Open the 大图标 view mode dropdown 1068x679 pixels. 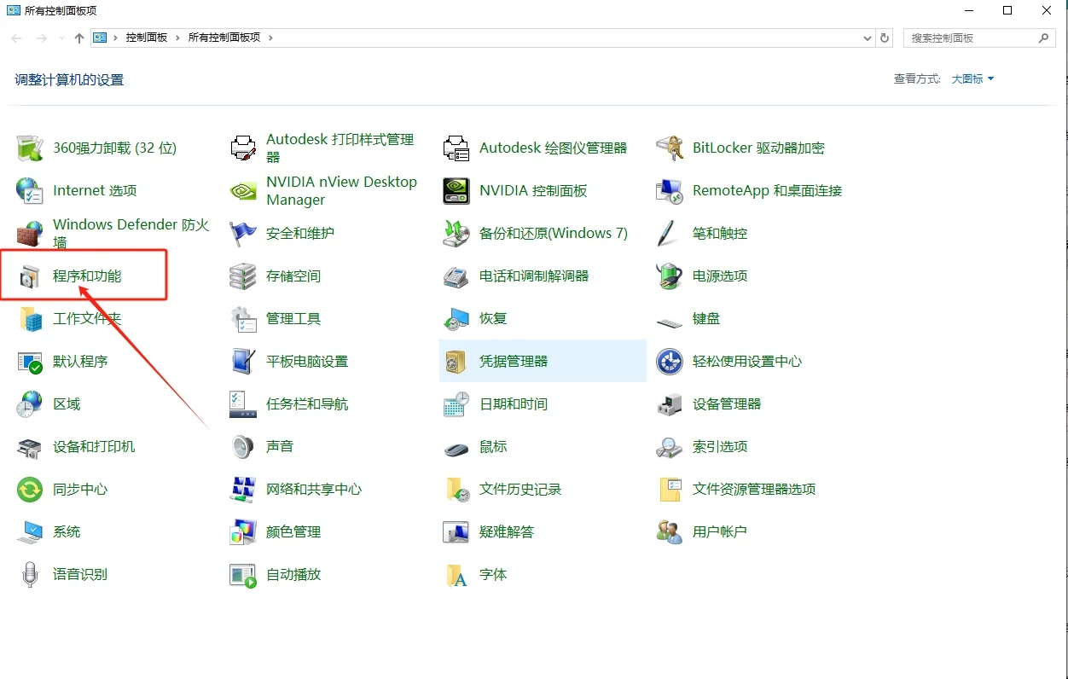[972, 78]
